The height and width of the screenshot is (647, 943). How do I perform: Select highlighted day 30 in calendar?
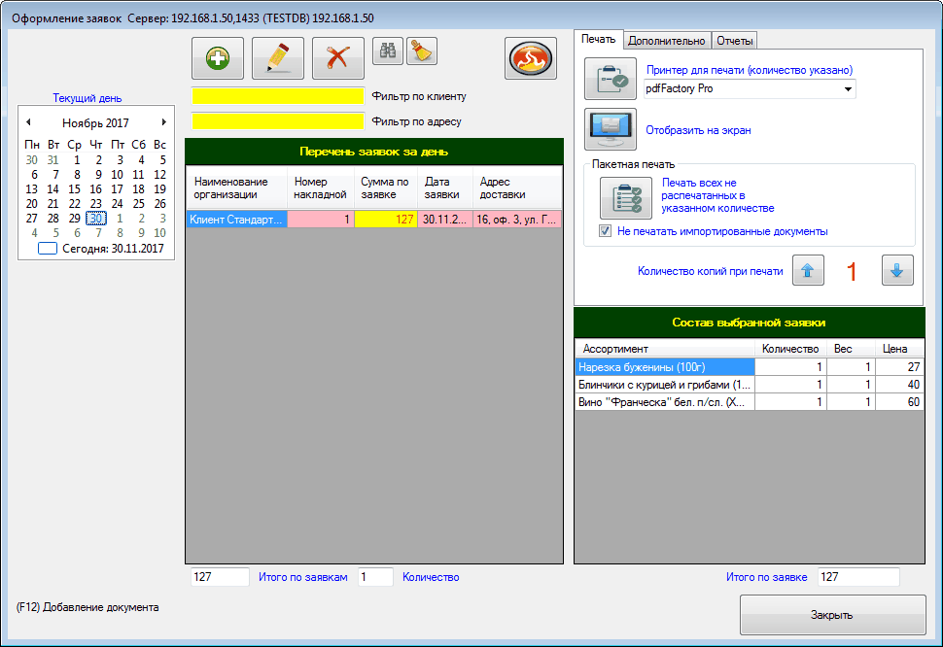pos(95,218)
